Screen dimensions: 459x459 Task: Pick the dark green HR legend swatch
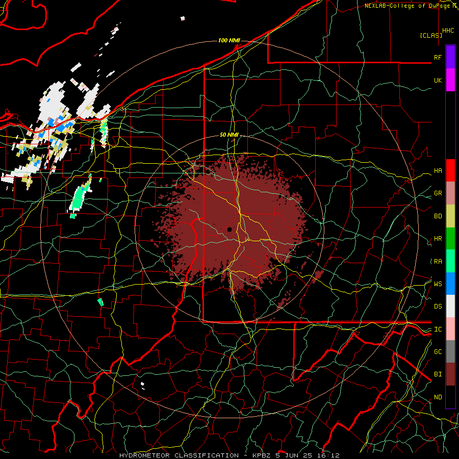point(450,239)
